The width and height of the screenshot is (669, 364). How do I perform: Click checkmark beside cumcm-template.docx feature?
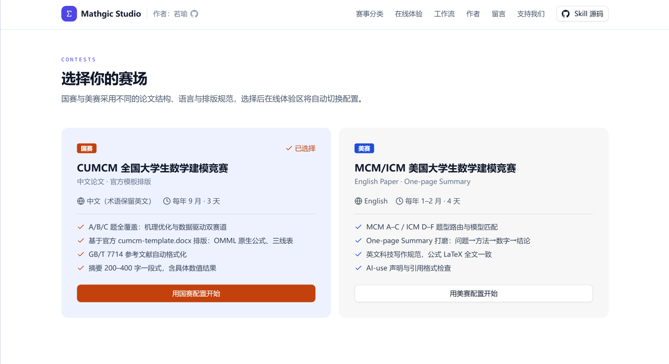pos(81,240)
